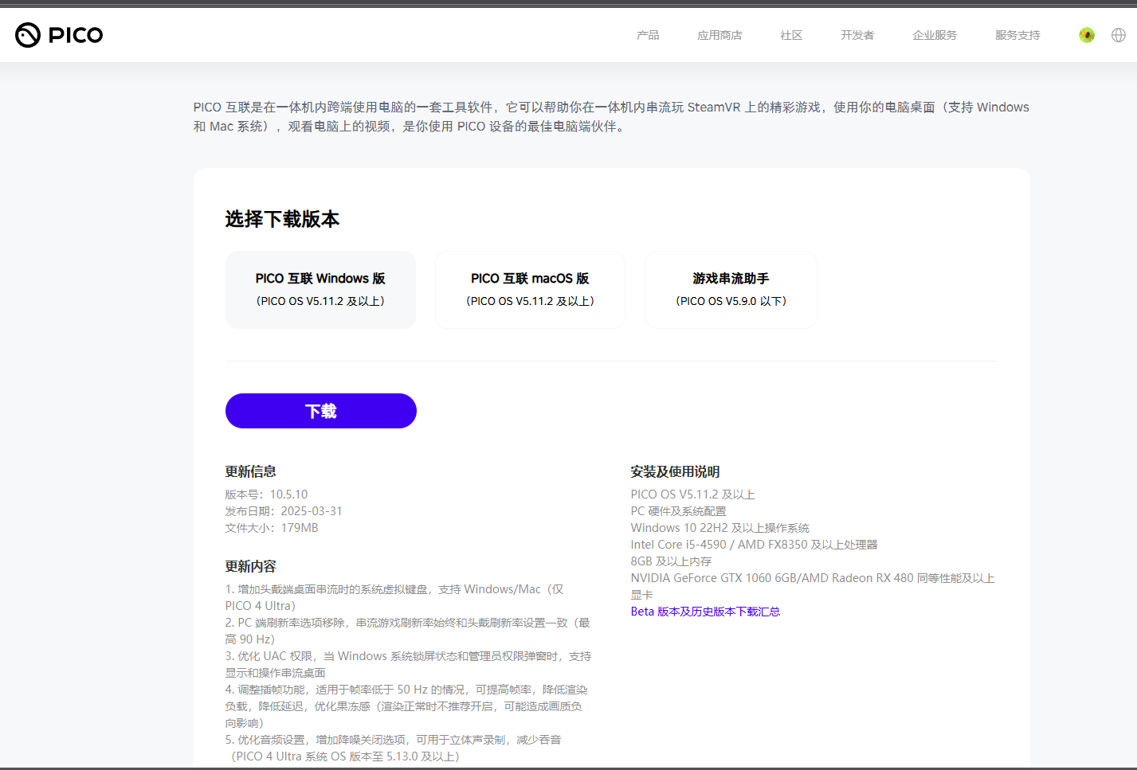
Task: Click file size 179MB text
Action: click(x=300, y=528)
